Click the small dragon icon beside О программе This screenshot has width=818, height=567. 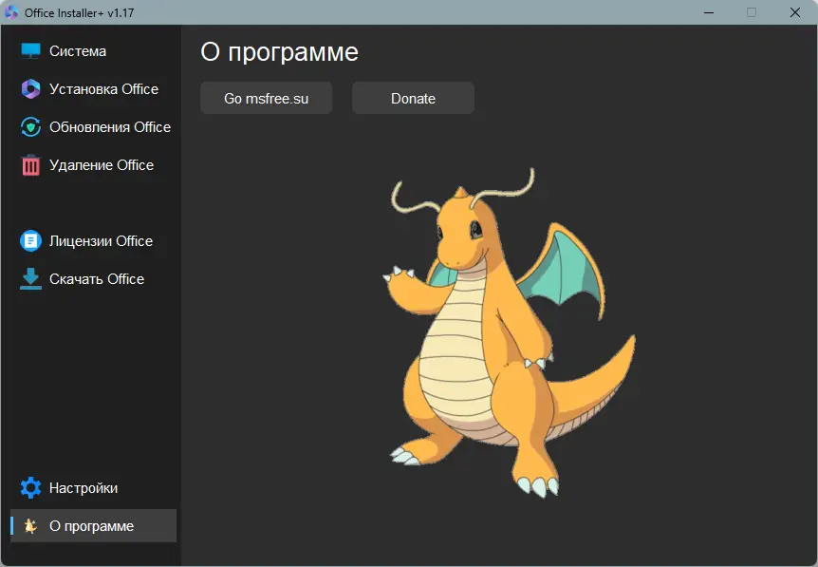tap(30, 526)
